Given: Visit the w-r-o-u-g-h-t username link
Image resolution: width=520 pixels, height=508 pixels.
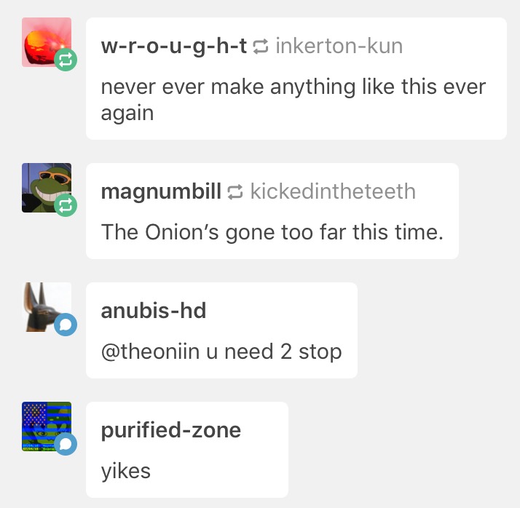Looking at the screenshot, I should 174,47.
